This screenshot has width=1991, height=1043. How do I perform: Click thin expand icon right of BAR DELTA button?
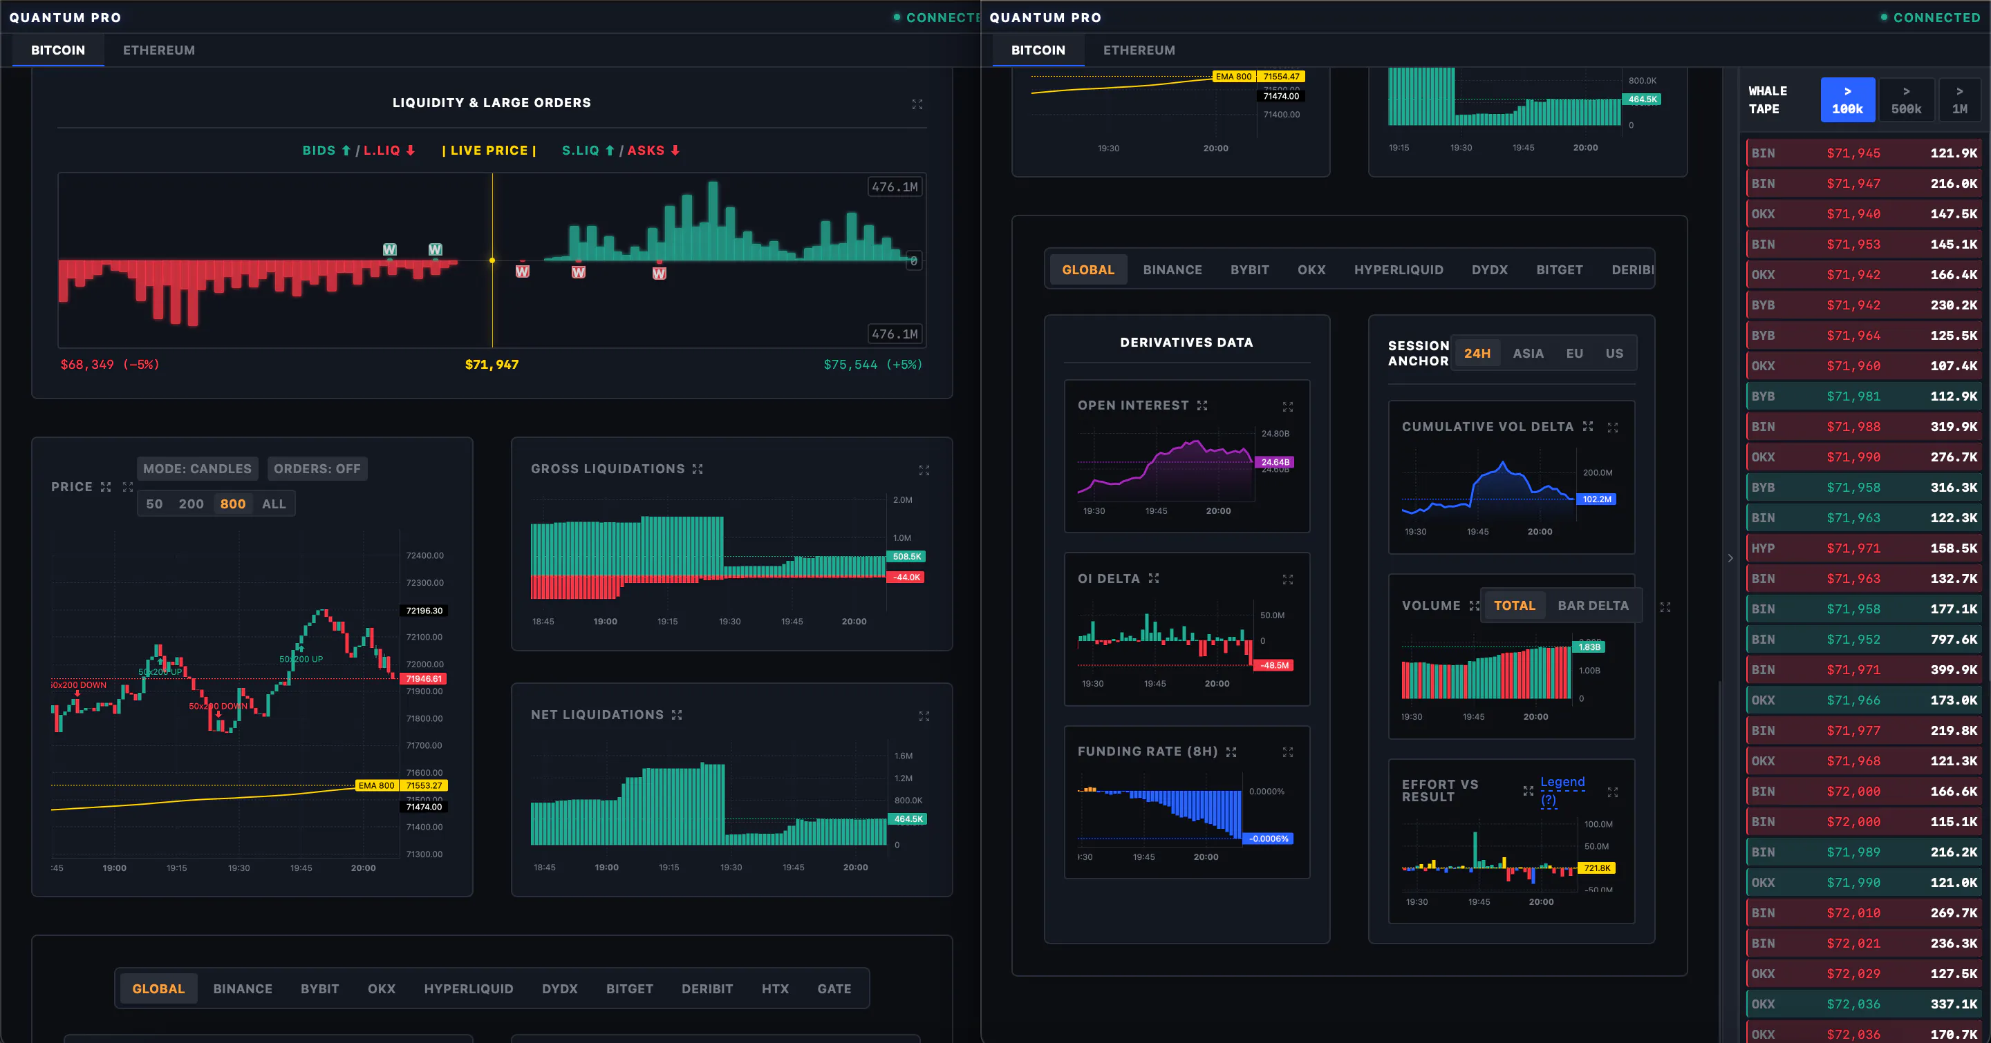[1665, 608]
